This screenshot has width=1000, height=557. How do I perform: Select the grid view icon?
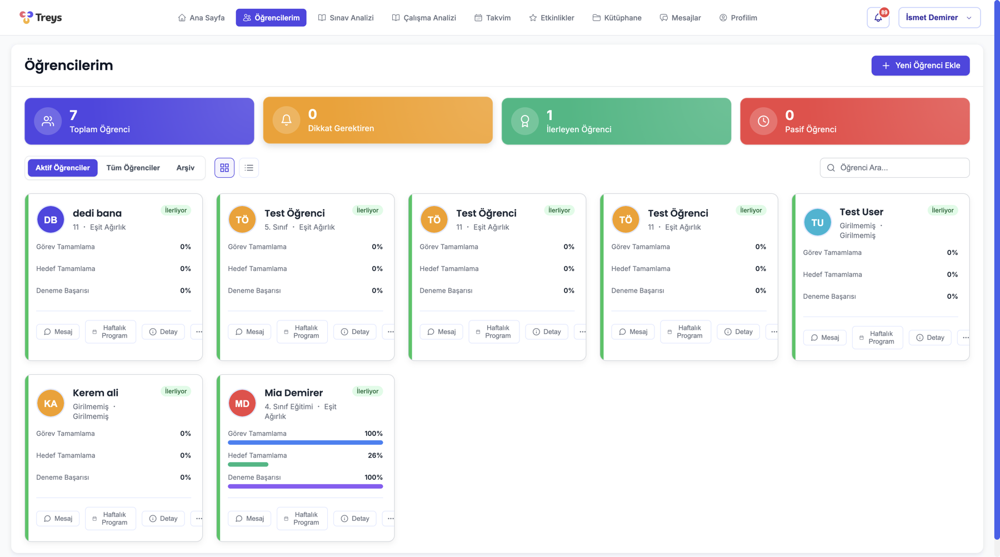[x=224, y=167]
